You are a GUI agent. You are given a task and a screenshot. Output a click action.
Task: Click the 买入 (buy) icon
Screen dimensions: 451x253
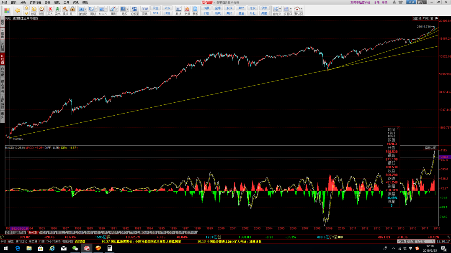[50, 10]
